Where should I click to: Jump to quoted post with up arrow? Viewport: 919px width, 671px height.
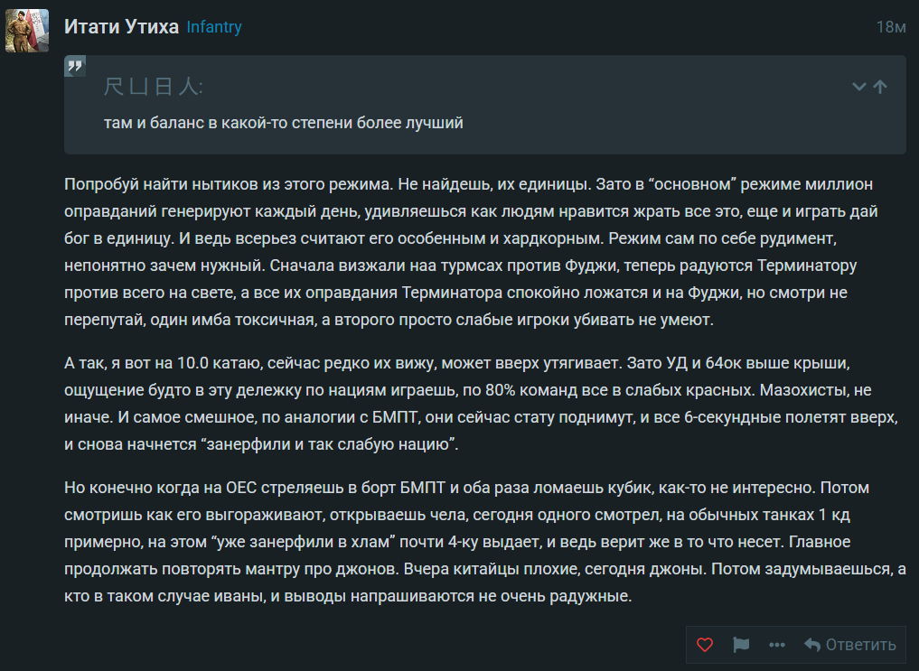pos(880,87)
